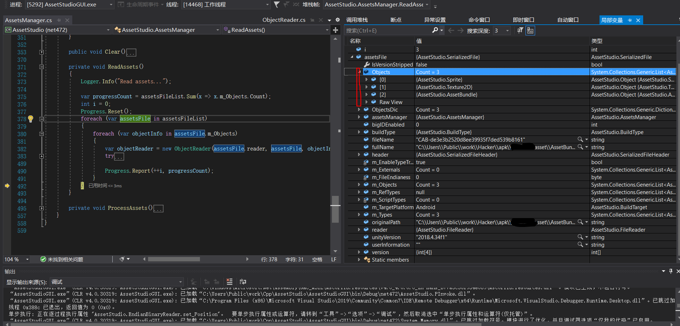Toggle word wrap in the output panel
680x326 pixels.
pyautogui.click(x=243, y=282)
